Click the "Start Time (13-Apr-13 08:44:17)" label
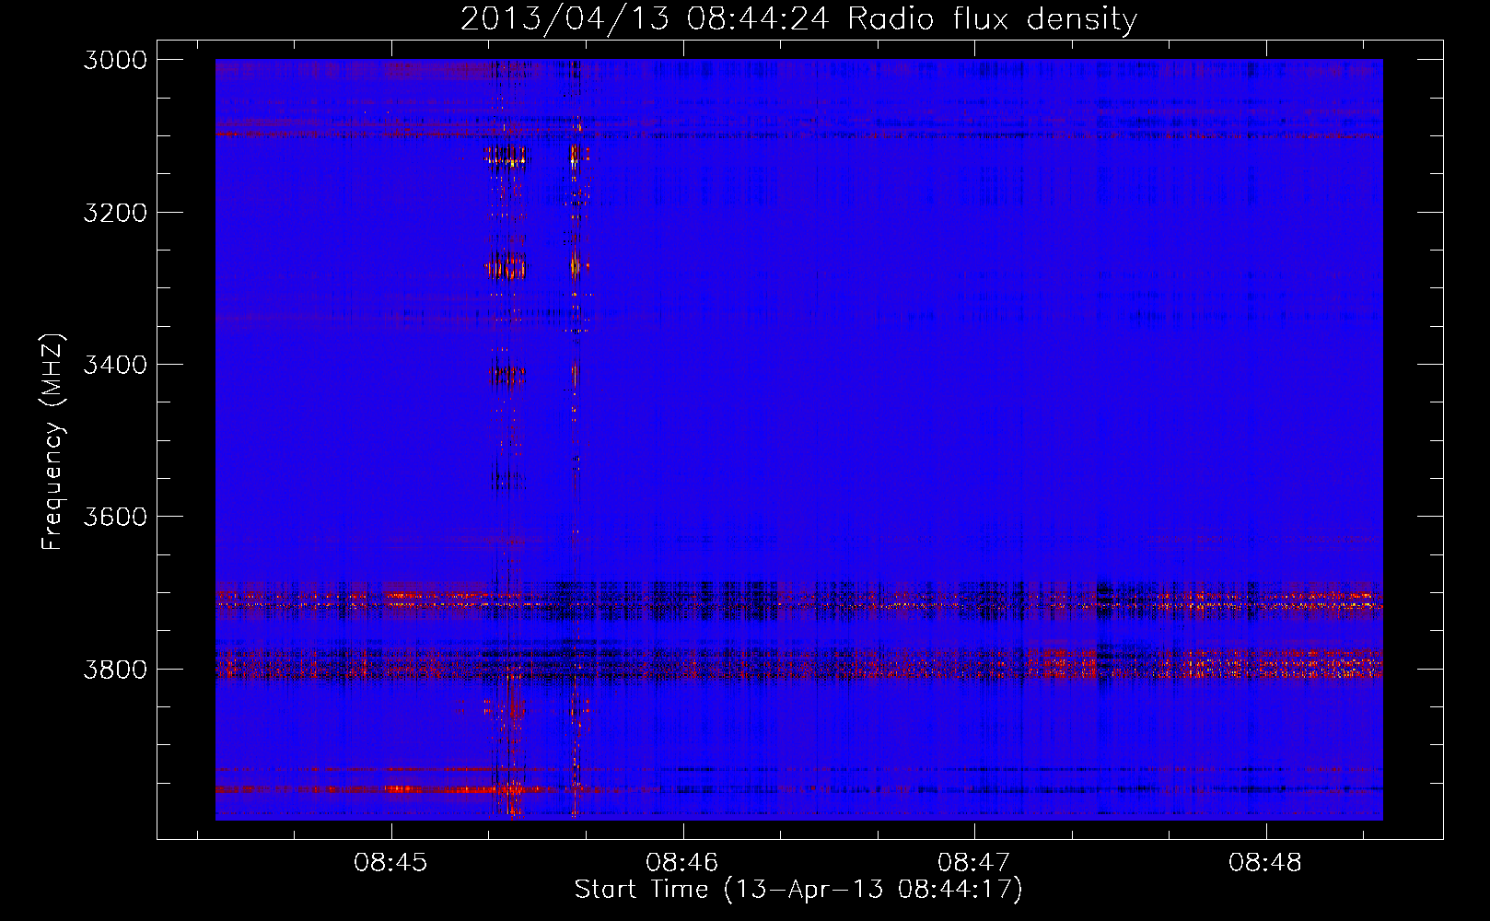 click(x=798, y=890)
